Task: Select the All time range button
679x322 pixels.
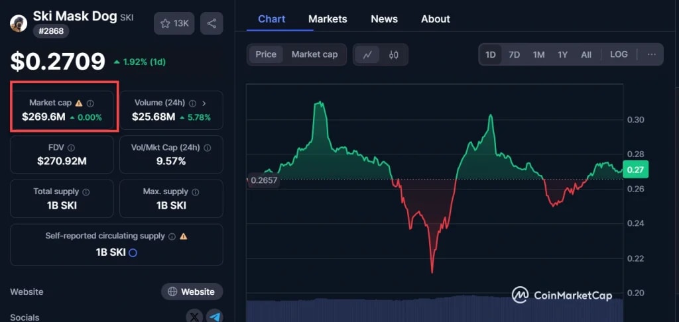Action: pyautogui.click(x=586, y=54)
